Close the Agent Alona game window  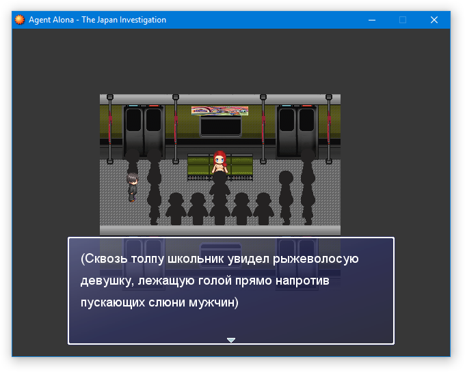pos(434,20)
